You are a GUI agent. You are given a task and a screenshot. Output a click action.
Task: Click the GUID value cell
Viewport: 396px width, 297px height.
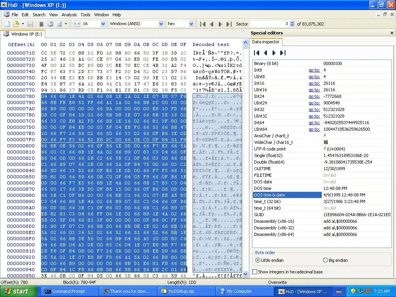tap(357, 215)
